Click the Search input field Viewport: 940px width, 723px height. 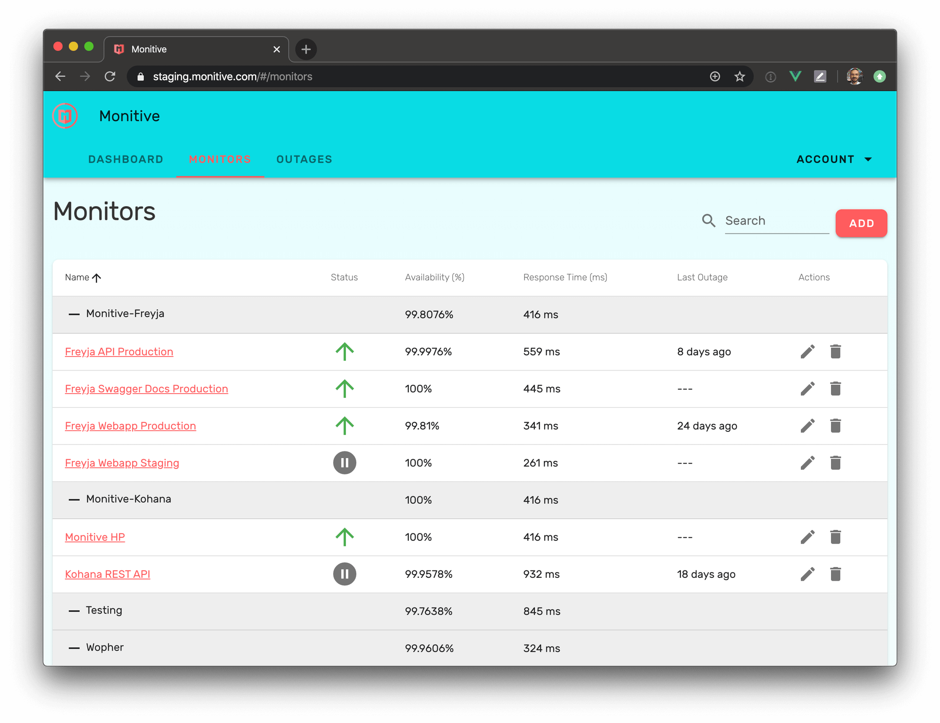[776, 221]
